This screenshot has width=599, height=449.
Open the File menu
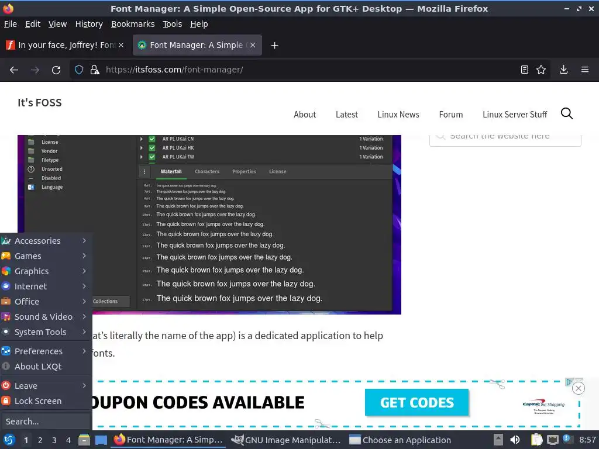(x=11, y=24)
